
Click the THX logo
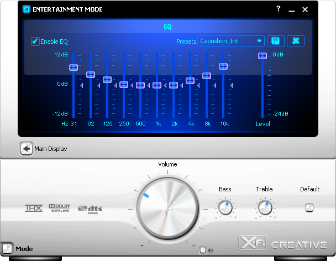tap(34, 208)
